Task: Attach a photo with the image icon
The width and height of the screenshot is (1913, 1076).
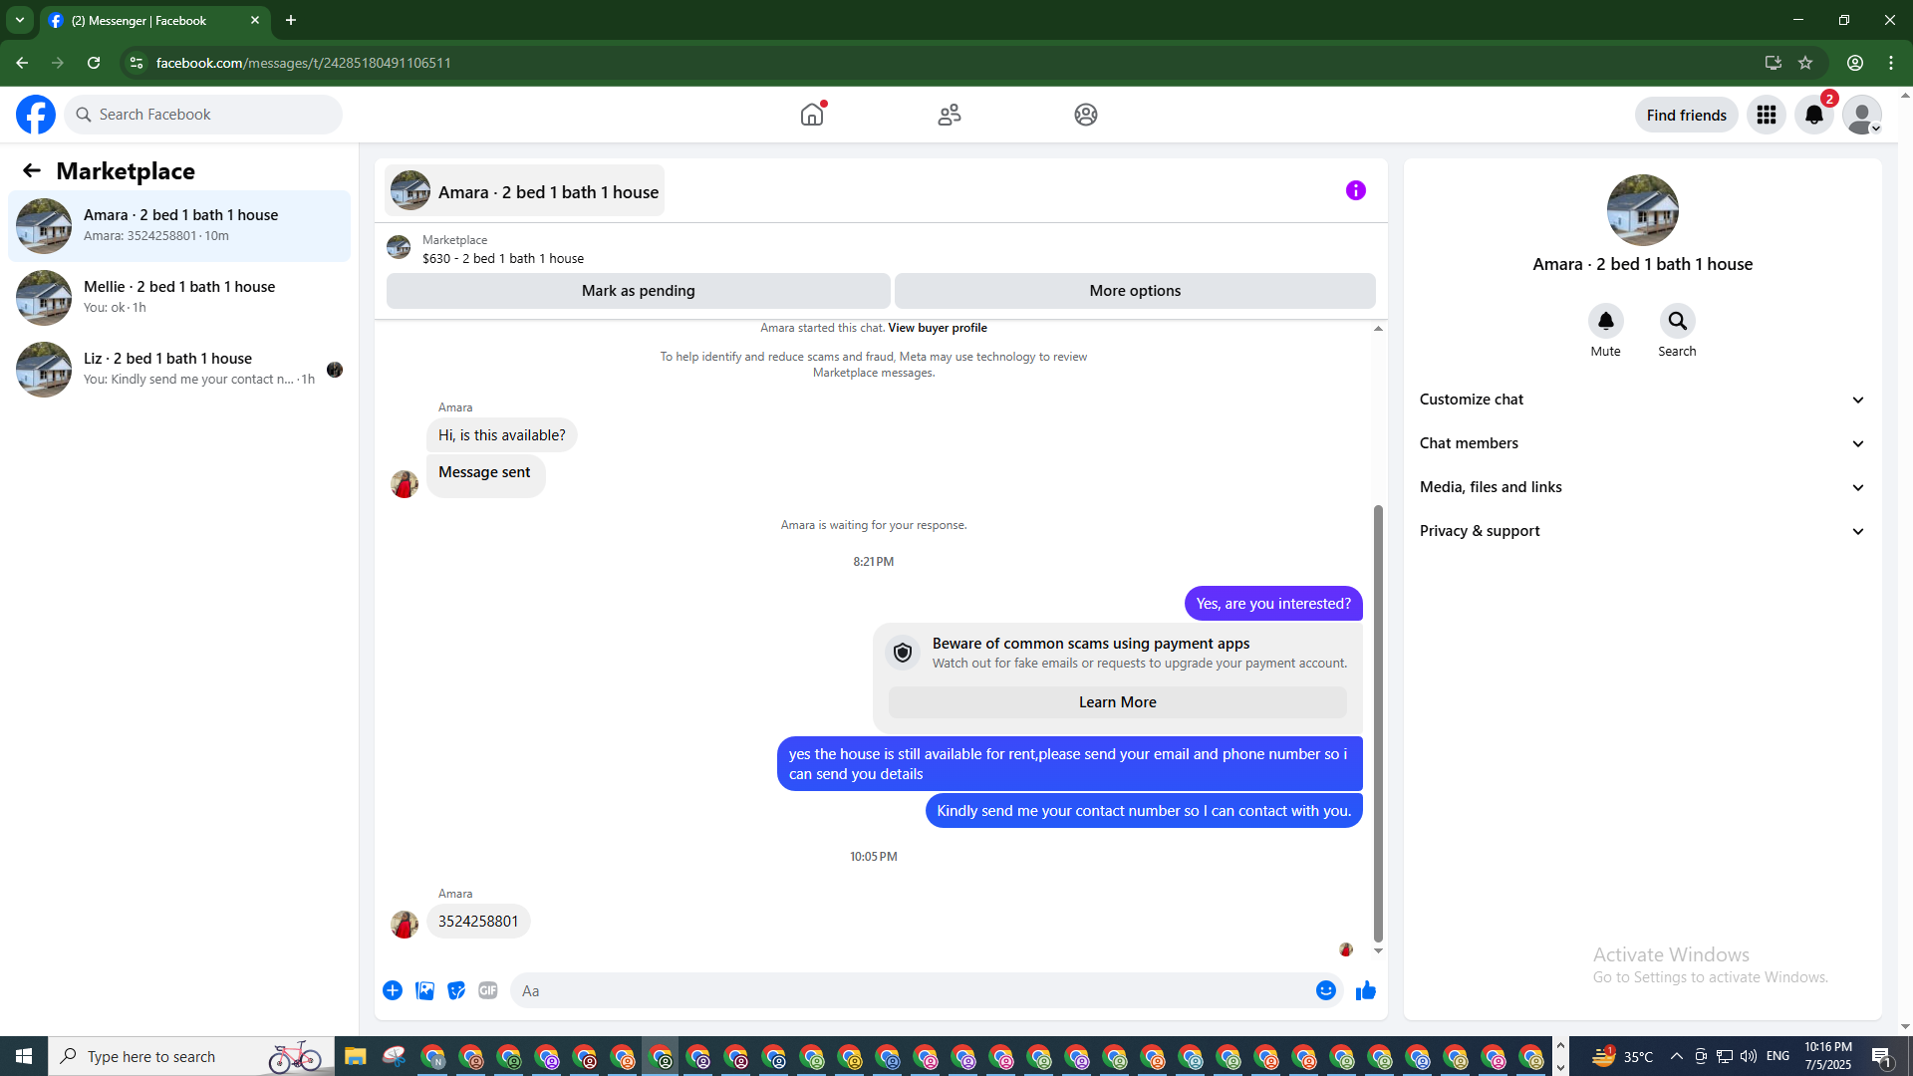Action: point(424,990)
